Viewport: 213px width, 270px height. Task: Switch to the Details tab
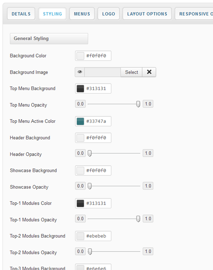click(21, 14)
